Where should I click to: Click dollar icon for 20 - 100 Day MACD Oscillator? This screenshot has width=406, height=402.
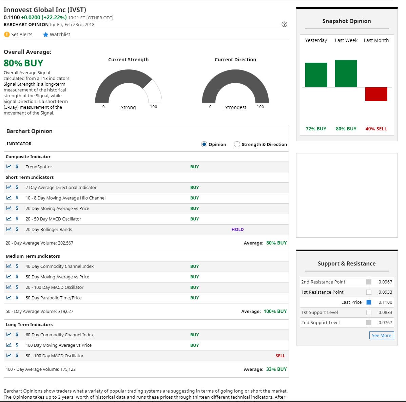[17, 287]
